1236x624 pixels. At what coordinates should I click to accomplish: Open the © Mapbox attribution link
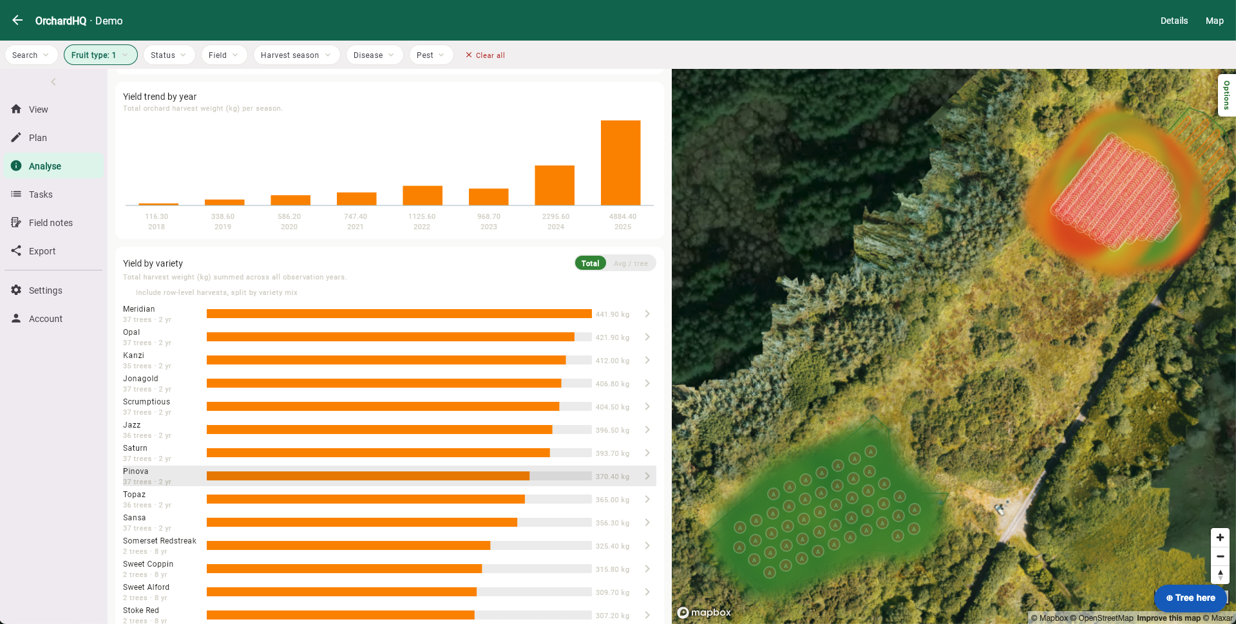point(1049,618)
